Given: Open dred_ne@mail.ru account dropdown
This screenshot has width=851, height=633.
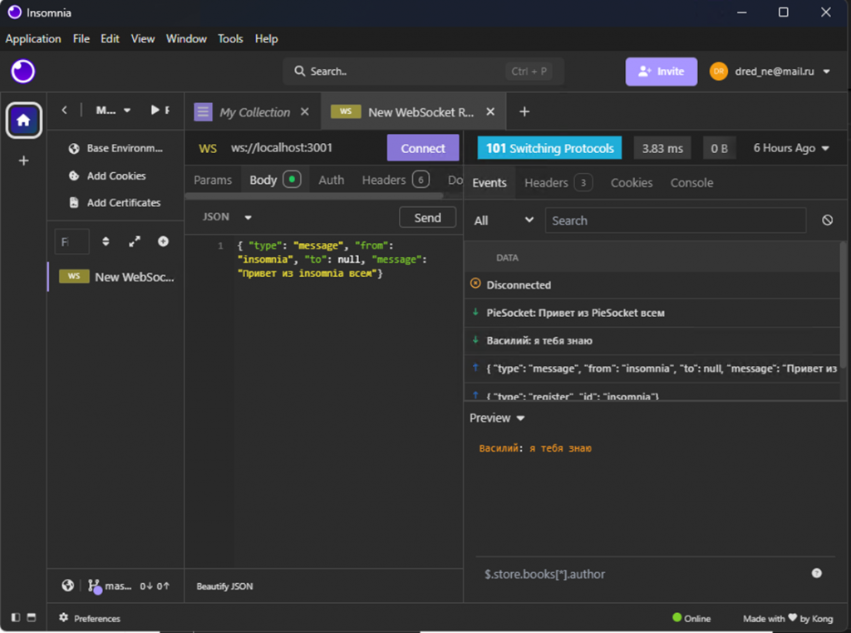Looking at the screenshot, I should tap(770, 72).
